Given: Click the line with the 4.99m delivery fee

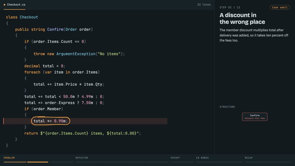Looking at the screenshot, I should 64,97.
